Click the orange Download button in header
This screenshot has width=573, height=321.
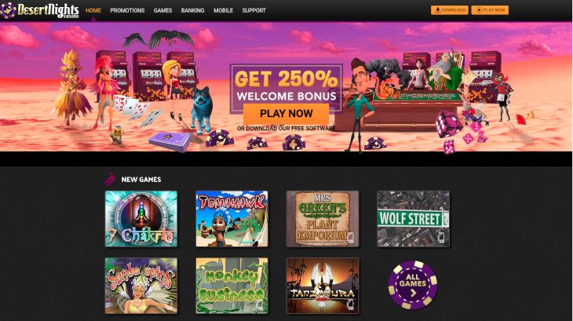[x=450, y=10]
